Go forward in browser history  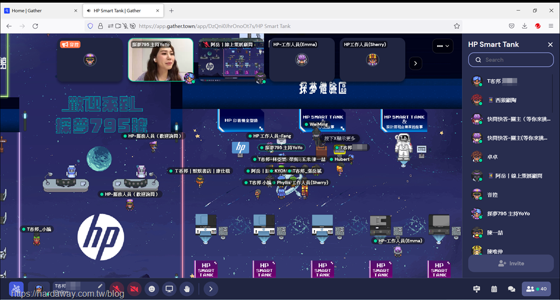[x=22, y=26]
